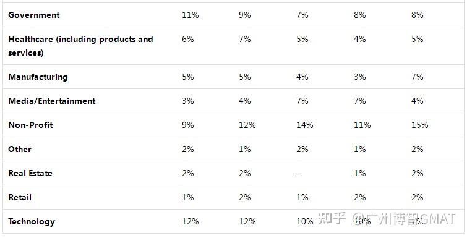Select the 15% value in Non-Profit row
467x238 pixels.
click(420, 125)
